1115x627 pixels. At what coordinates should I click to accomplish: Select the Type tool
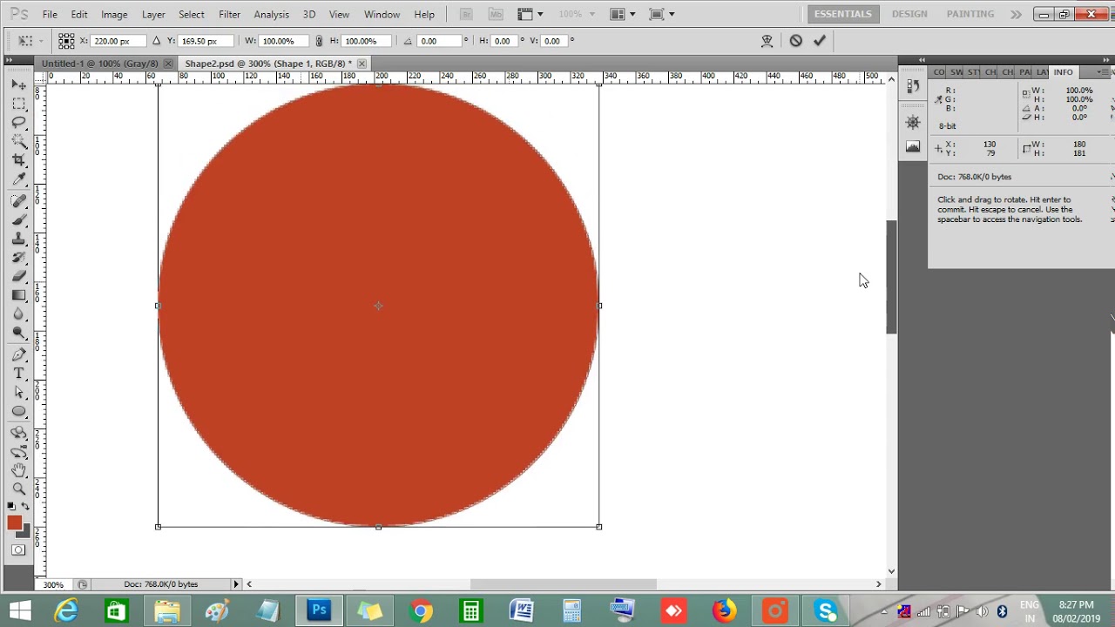18,374
